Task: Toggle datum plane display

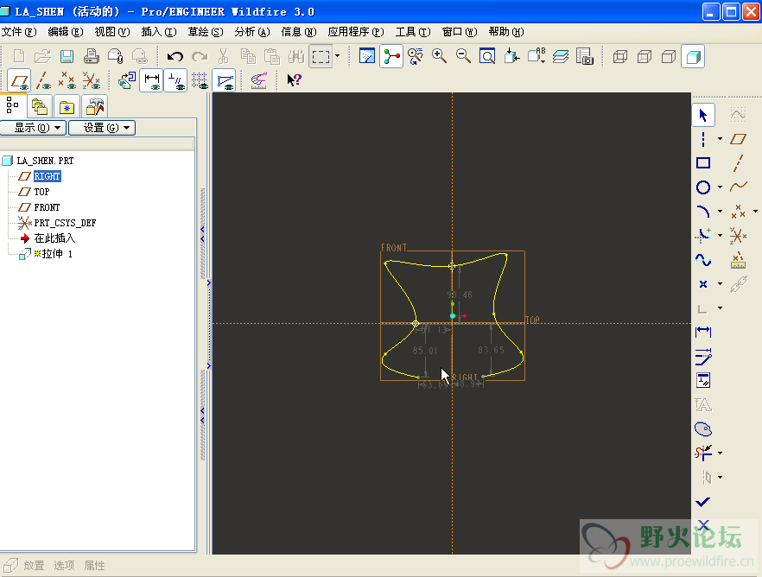Action: pyautogui.click(x=20, y=81)
